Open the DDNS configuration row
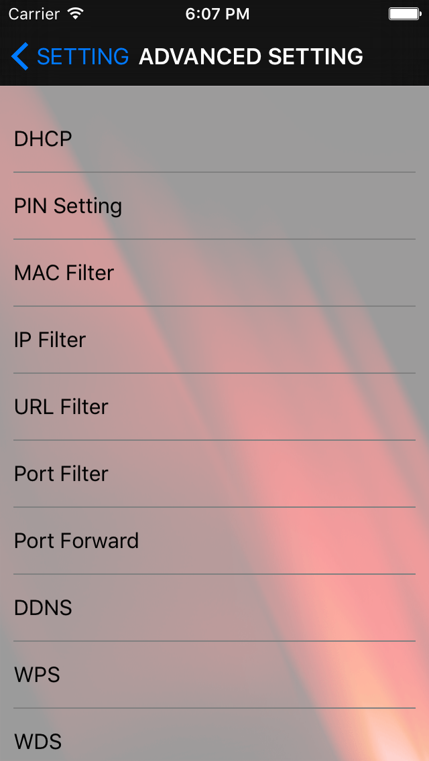The height and width of the screenshot is (761, 429). click(x=214, y=608)
